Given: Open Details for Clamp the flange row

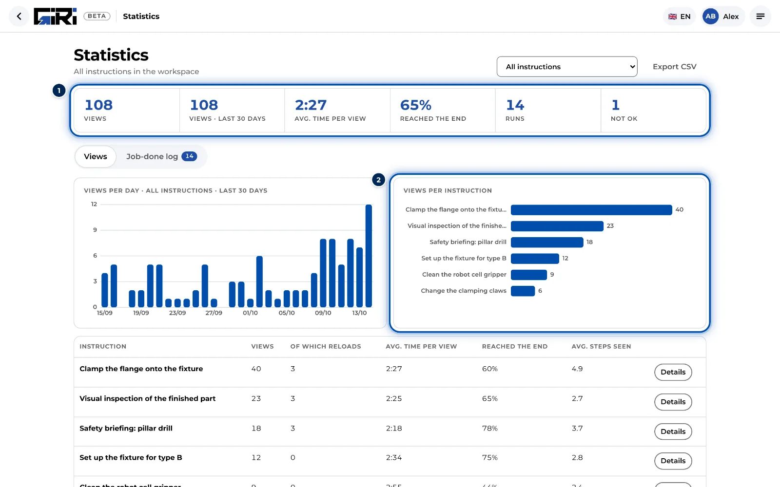Looking at the screenshot, I should (x=673, y=372).
